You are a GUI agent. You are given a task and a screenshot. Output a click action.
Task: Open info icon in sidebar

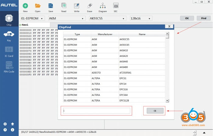13,130
